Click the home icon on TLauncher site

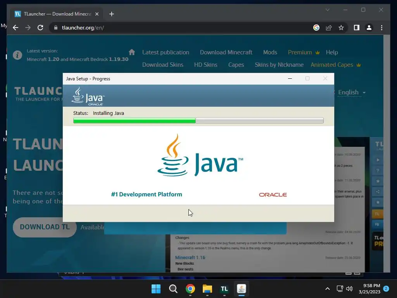pyautogui.click(x=132, y=52)
